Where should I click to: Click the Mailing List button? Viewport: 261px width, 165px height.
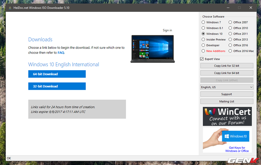click(x=227, y=101)
